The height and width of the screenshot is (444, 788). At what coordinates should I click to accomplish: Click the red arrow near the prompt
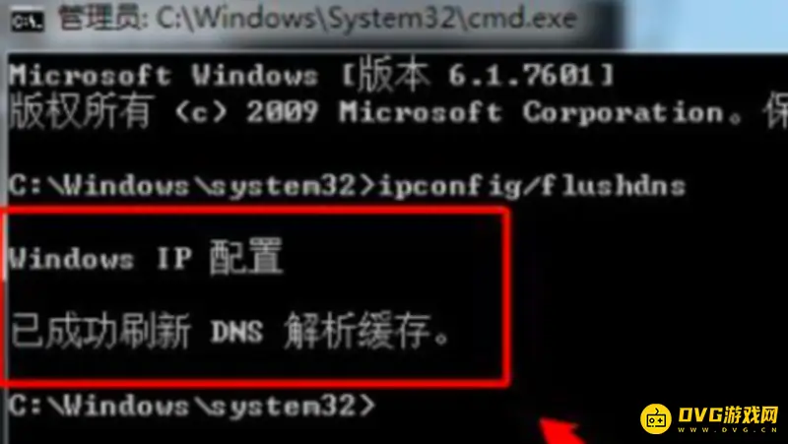pos(562,431)
